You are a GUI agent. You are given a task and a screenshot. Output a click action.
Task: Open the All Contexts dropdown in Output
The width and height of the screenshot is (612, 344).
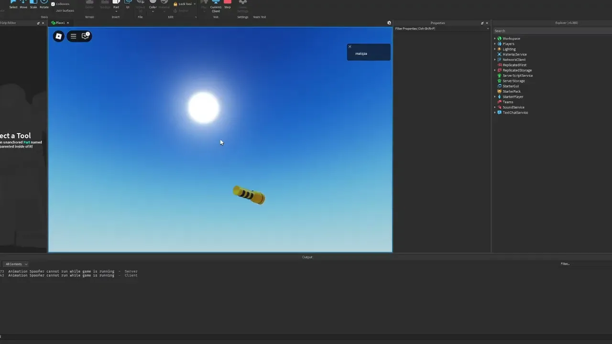[16, 264]
